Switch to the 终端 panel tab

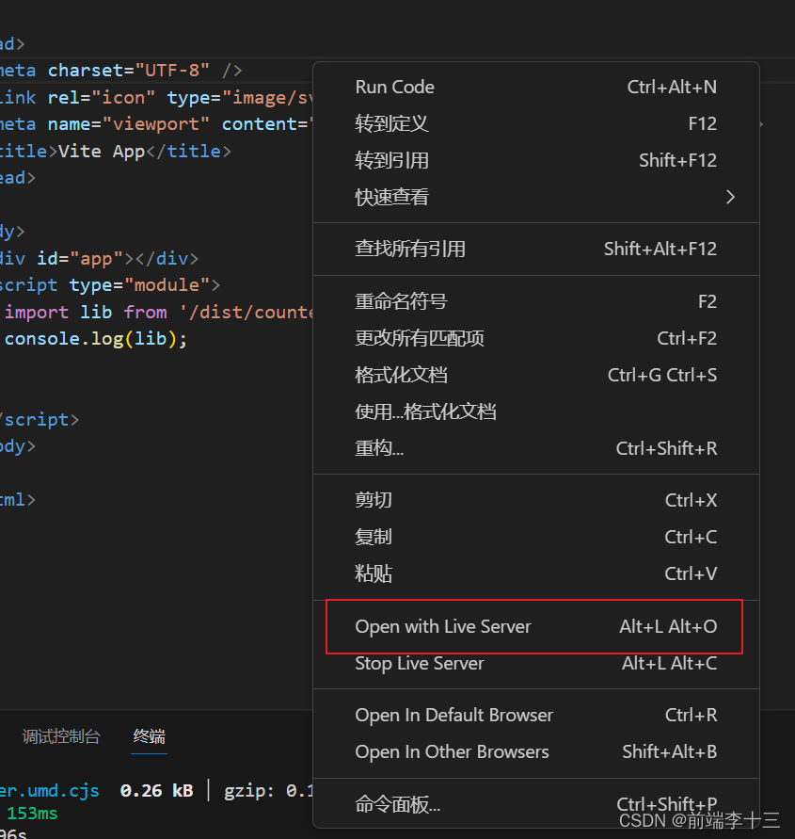tap(149, 738)
